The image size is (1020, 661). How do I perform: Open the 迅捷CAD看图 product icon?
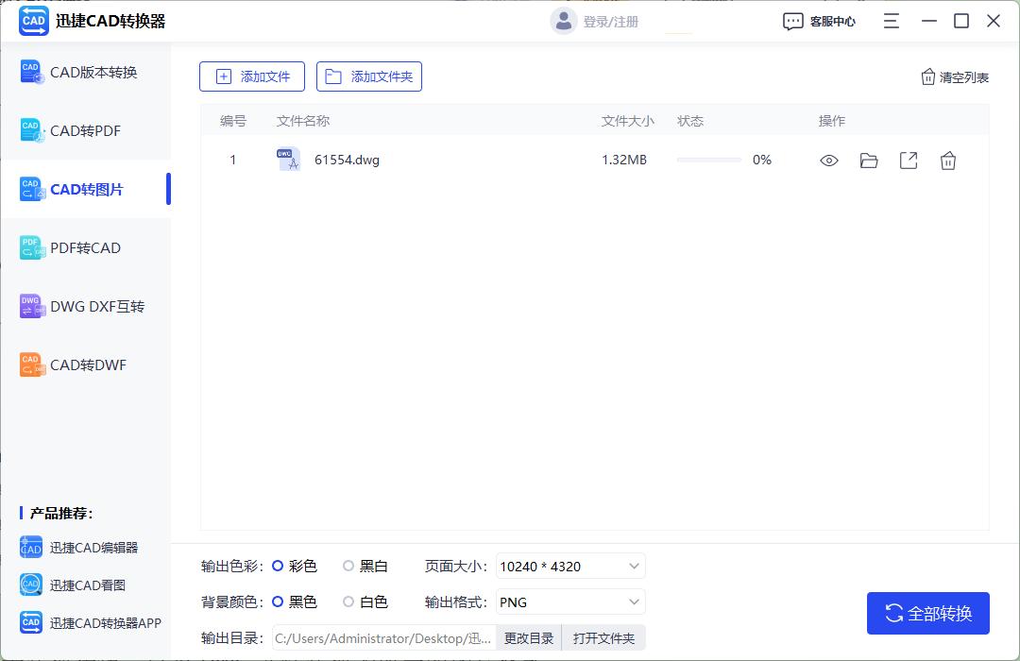tap(31, 585)
